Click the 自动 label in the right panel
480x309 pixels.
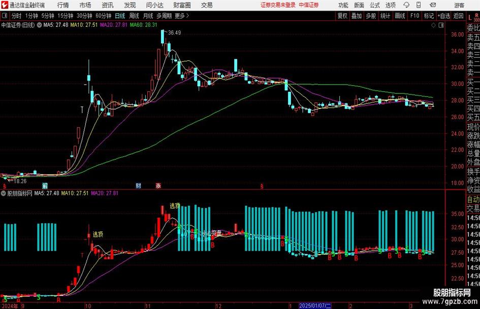[x=473, y=199]
